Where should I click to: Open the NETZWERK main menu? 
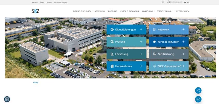(100, 11)
